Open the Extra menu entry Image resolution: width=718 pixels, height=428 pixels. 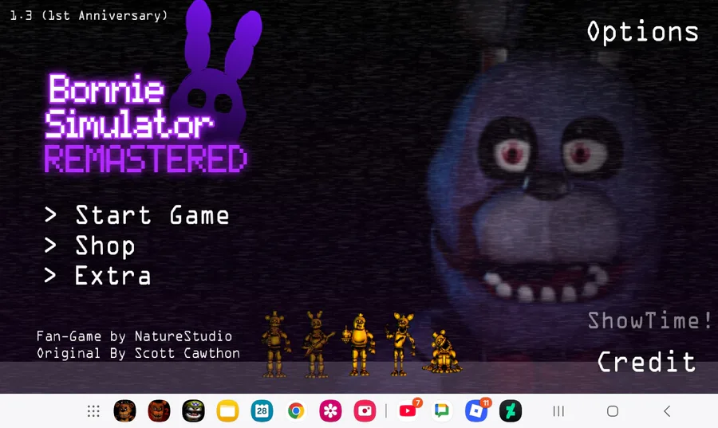click(112, 276)
